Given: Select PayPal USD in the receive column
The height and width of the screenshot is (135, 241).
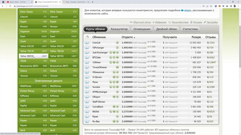Looking at the screenshot, I should 63,106.
